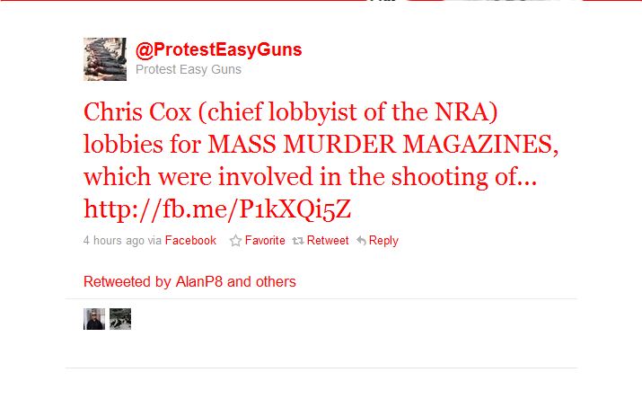
Task: Click the tweet's opening words Chris Cox
Action: [137, 111]
